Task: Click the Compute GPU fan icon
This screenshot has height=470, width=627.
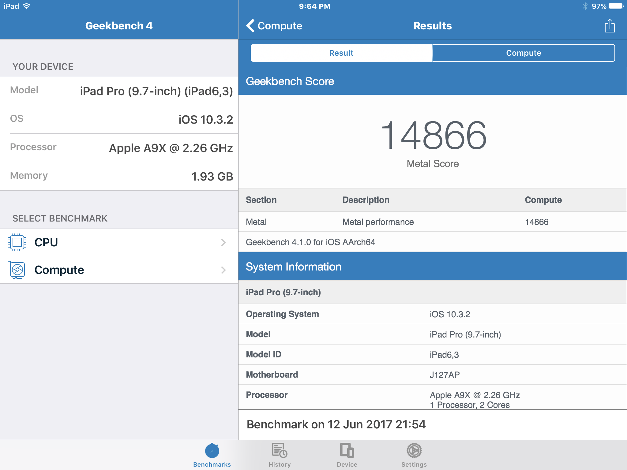Action: point(17,270)
